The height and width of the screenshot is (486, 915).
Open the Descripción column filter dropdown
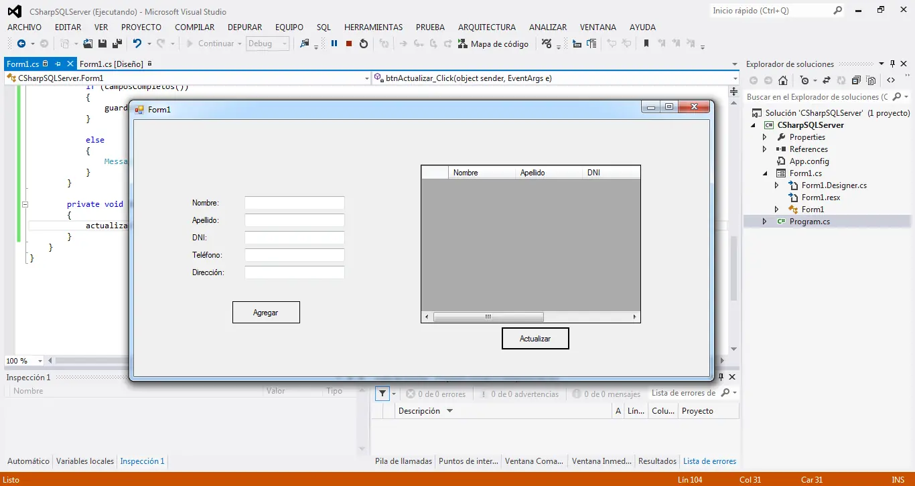[x=449, y=411]
